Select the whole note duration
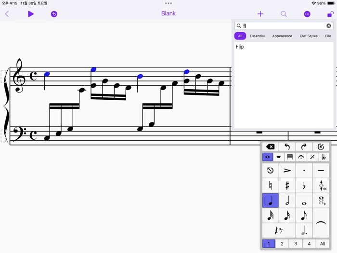This screenshot has height=253, width=337. point(304,200)
